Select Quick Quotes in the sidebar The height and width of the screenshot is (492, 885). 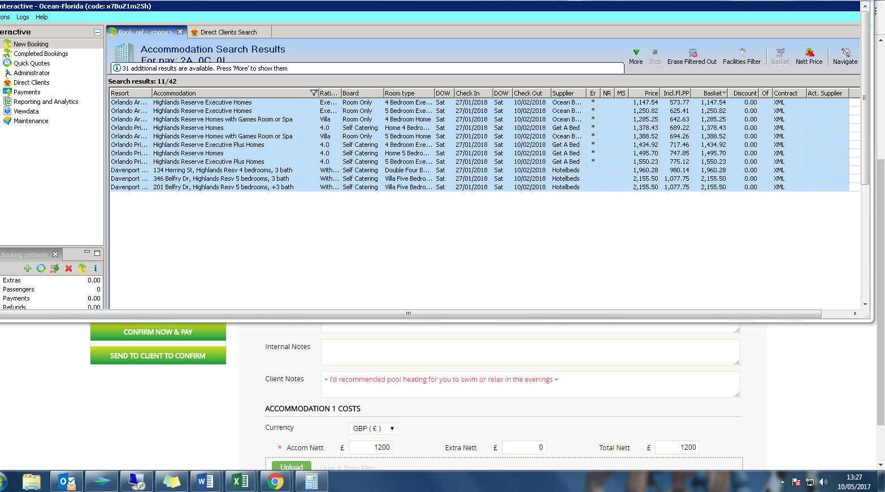tap(32, 63)
